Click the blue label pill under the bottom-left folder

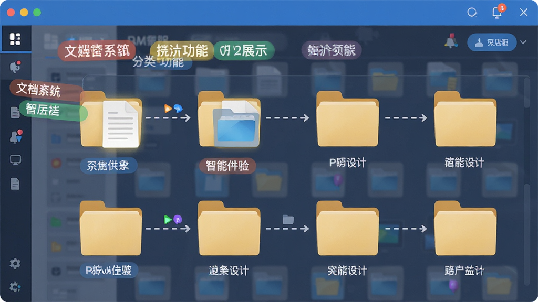(108, 271)
